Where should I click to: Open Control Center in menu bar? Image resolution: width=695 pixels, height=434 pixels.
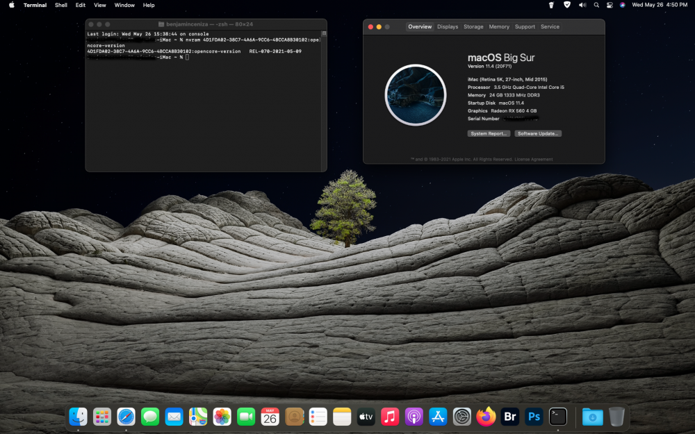tap(610, 5)
